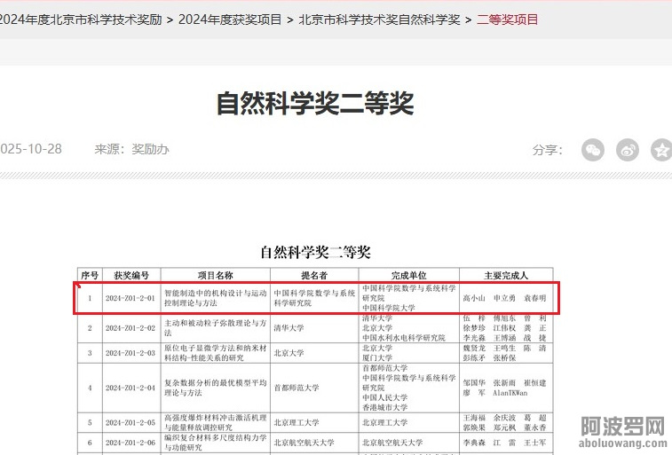Image resolution: width=672 pixels, height=455 pixels.
Task: Click the 获奖编号 column header
Action: click(x=131, y=275)
